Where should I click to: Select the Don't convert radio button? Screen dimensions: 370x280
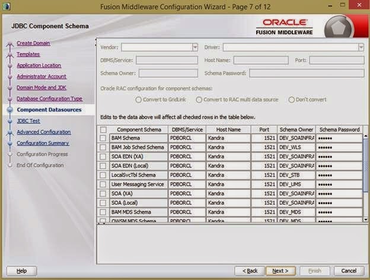click(291, 100)
